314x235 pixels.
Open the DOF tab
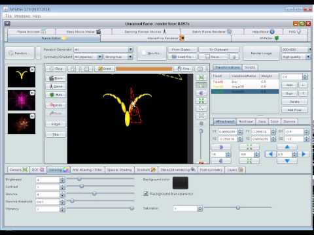[38, 170]
